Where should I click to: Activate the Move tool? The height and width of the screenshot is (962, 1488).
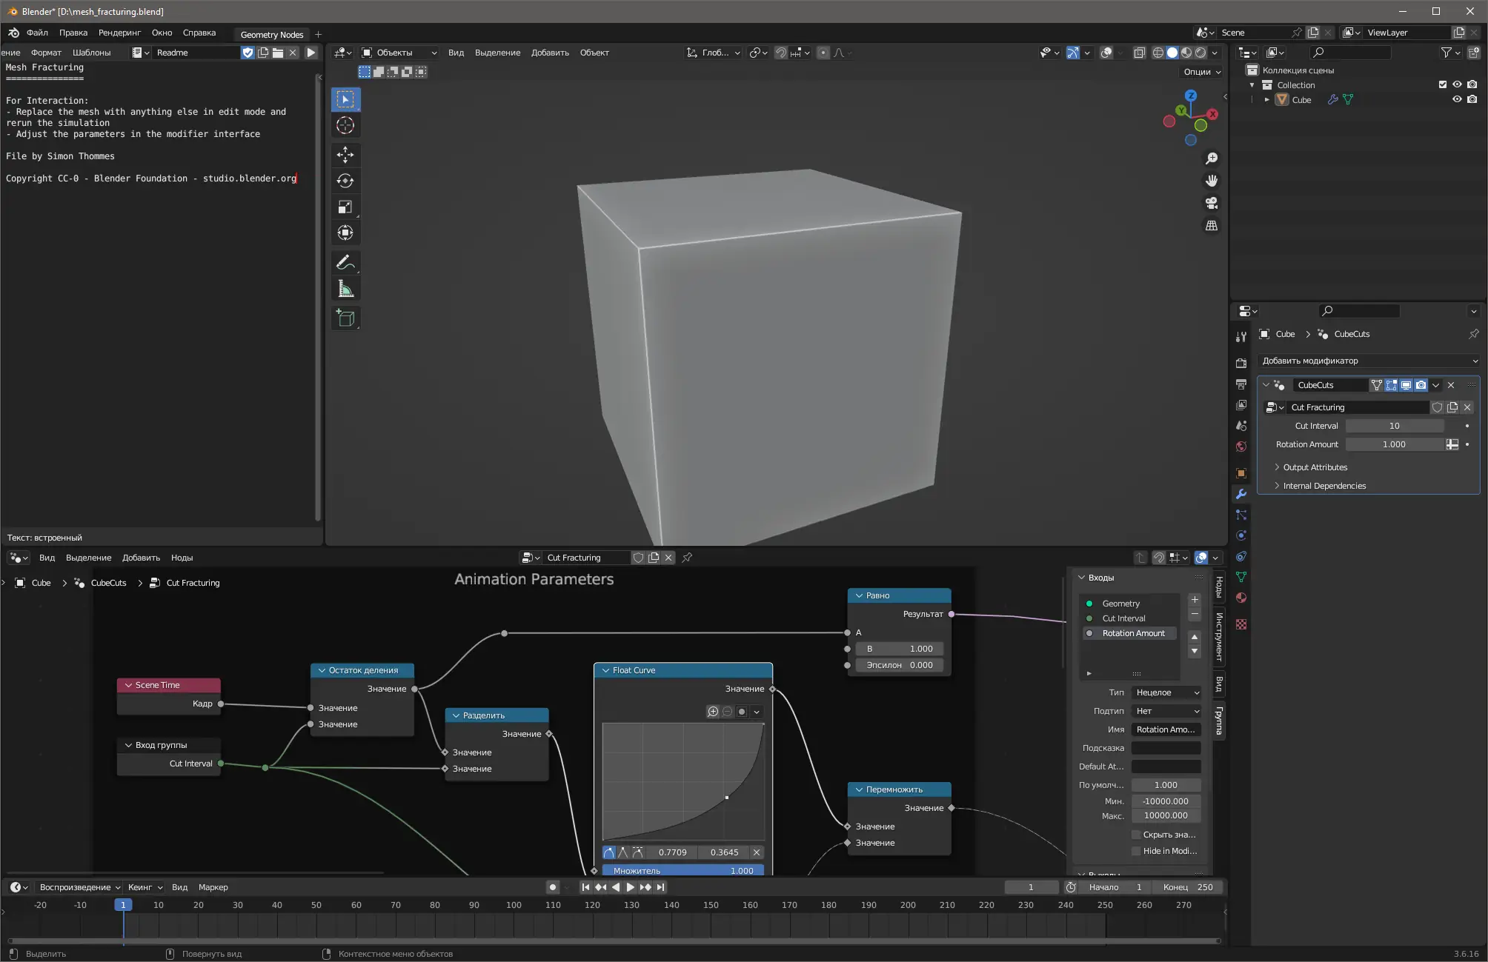coord(345,155)
